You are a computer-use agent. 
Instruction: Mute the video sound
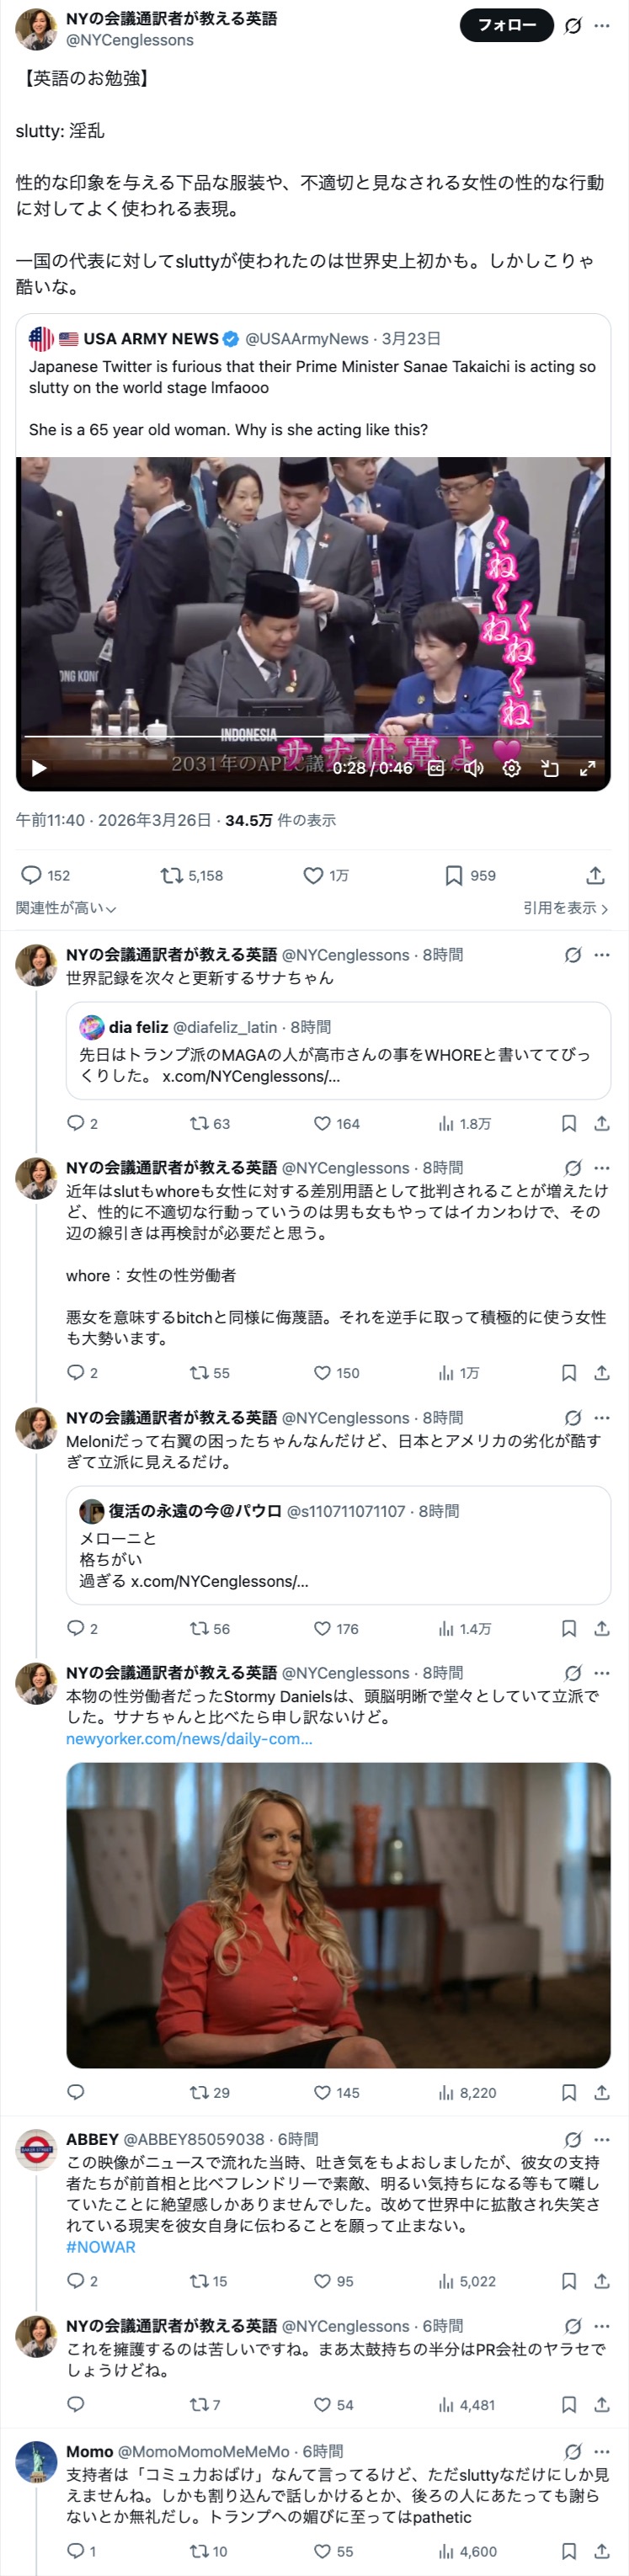click(474, 768)
